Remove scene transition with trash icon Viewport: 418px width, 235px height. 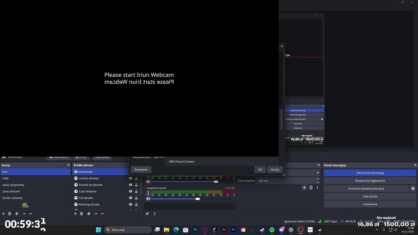[311, 188]
